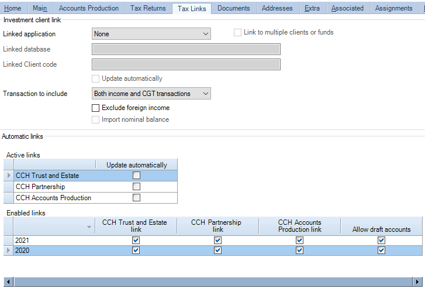Viewport: 425px width, 288px height.
Task: Untick 2021 Allow draft accounts
Action: (381, 241)
